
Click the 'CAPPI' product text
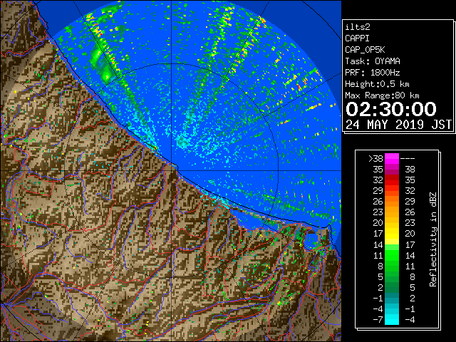pos(357,38)
